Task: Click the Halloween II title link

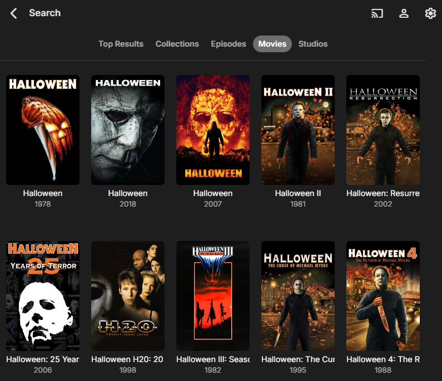Action: pyautogui.click(x=298, y=193)
